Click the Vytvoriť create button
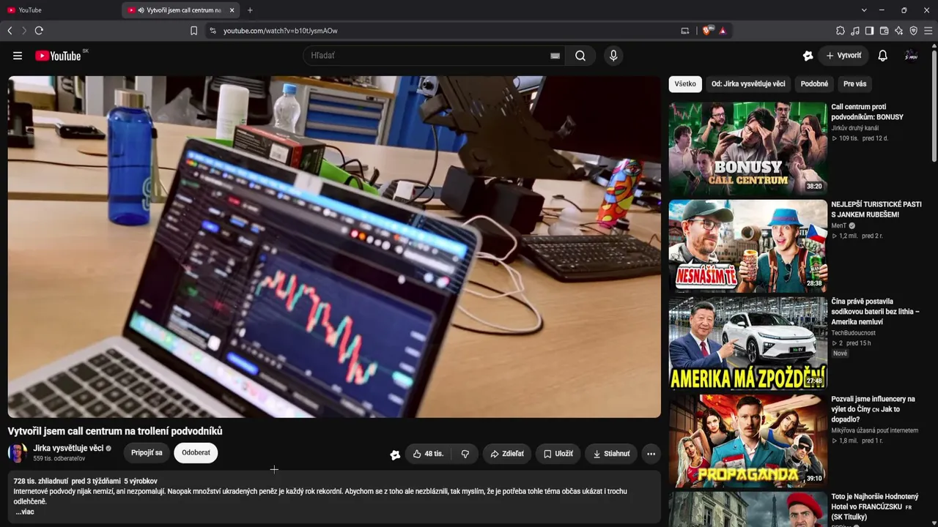Viewport: 938px width, 527px height. 843,56
